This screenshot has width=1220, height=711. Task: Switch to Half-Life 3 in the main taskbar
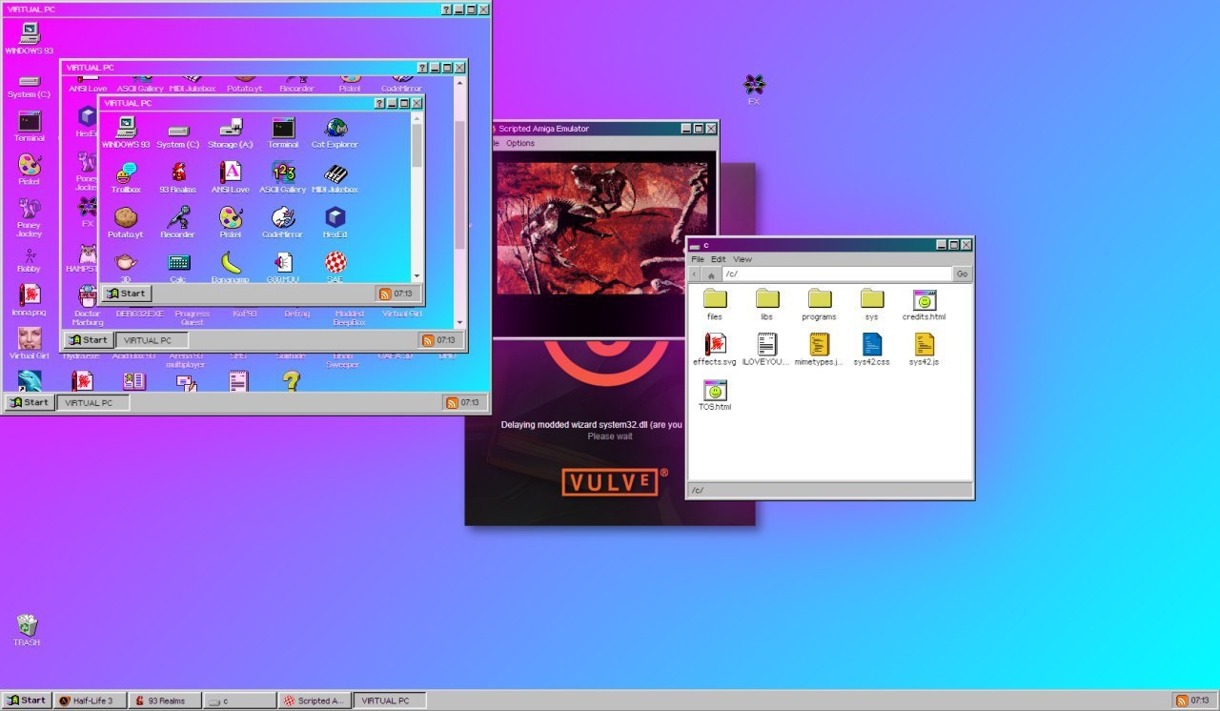point(90,701)
